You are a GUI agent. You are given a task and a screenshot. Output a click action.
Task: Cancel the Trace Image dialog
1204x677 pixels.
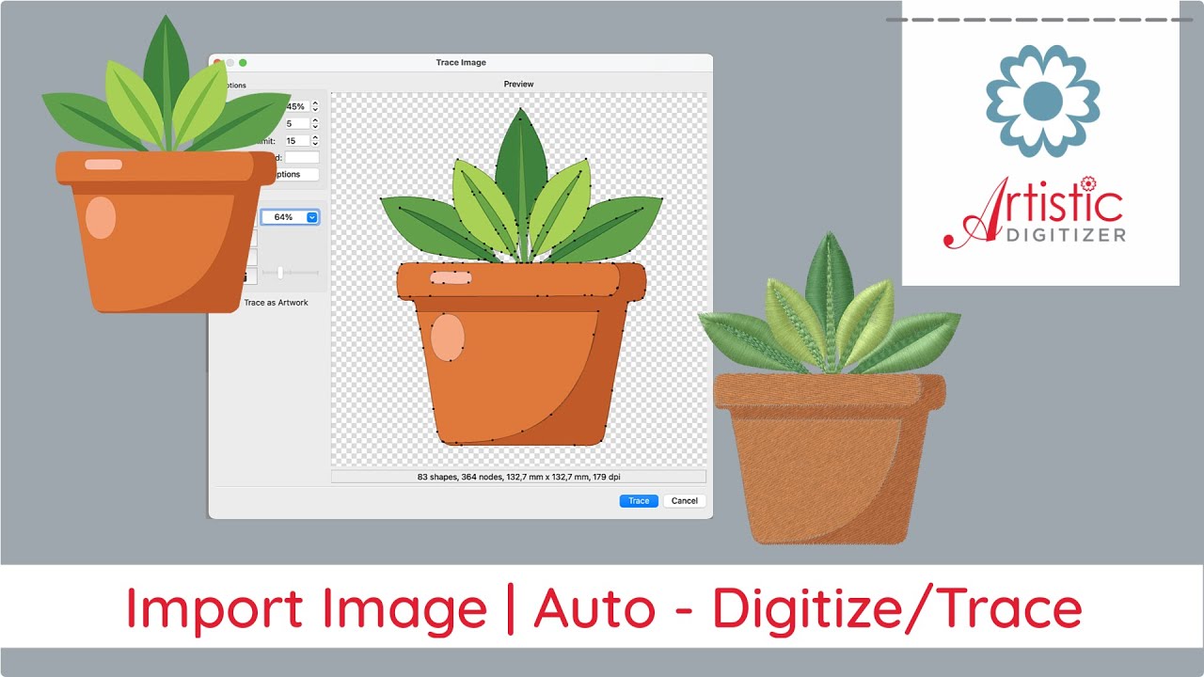coord(685,500)
